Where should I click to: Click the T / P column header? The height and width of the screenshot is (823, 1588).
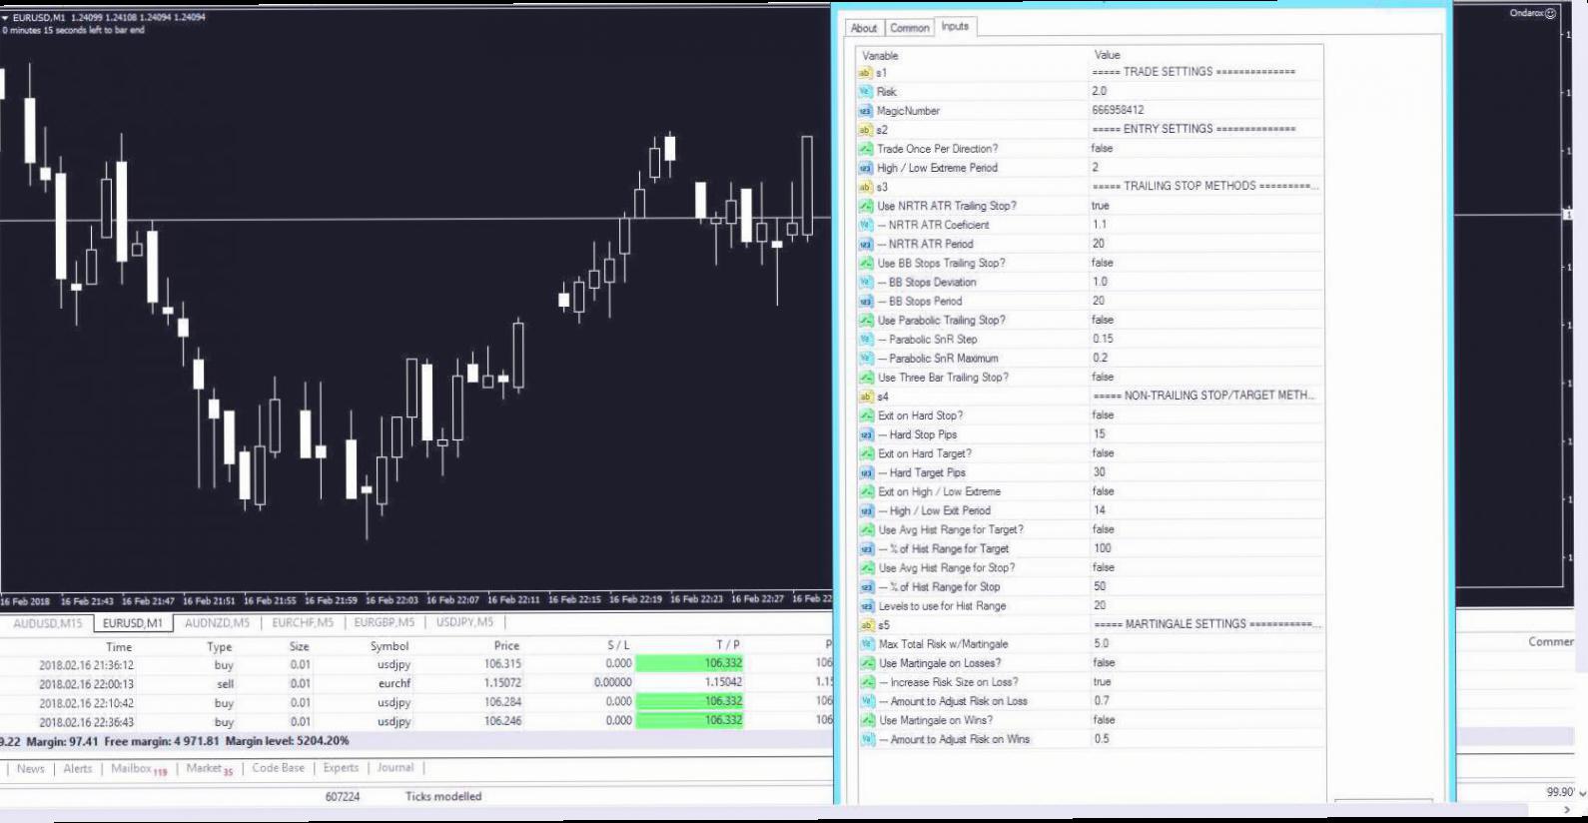(x=728, y=646)
